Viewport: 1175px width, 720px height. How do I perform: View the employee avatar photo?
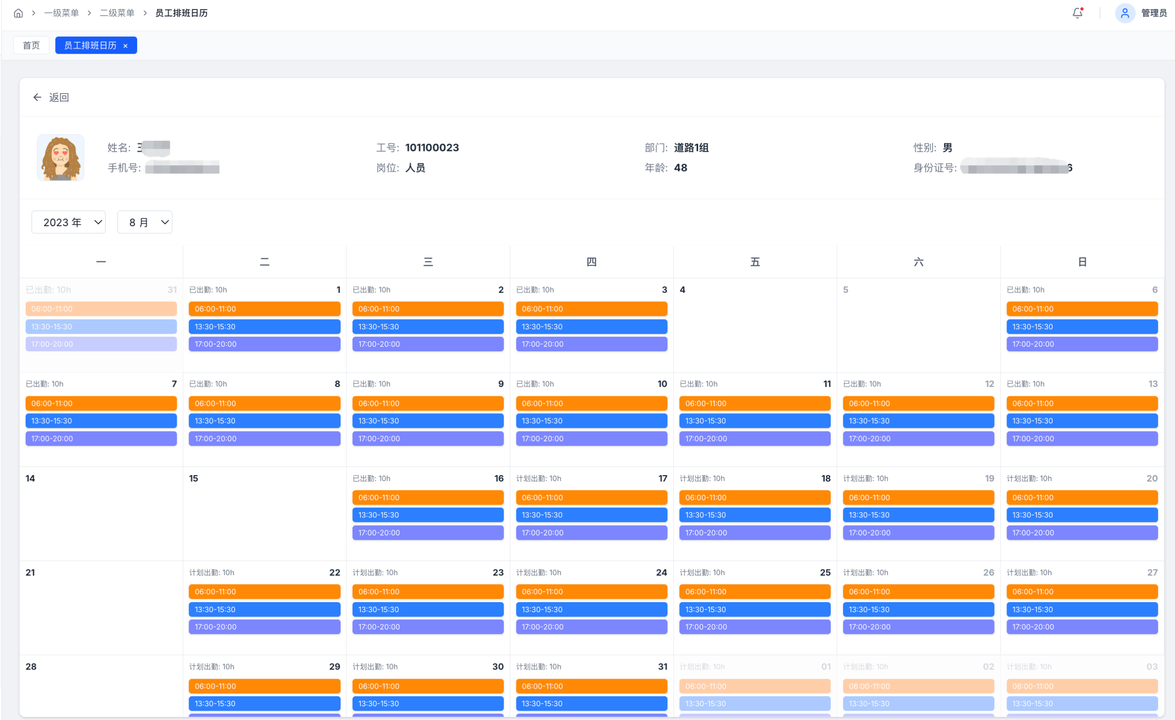click(61, 157)
